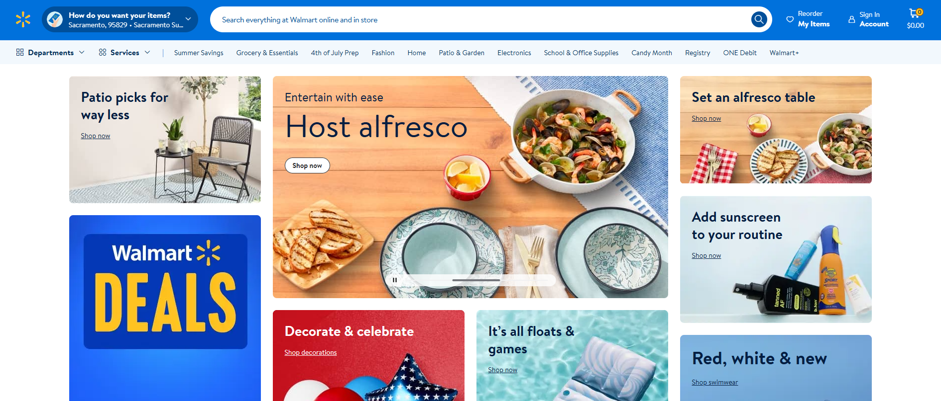Open the Electronics menu item
Screen dimensions: 941x401
click(x=514, y=53)
